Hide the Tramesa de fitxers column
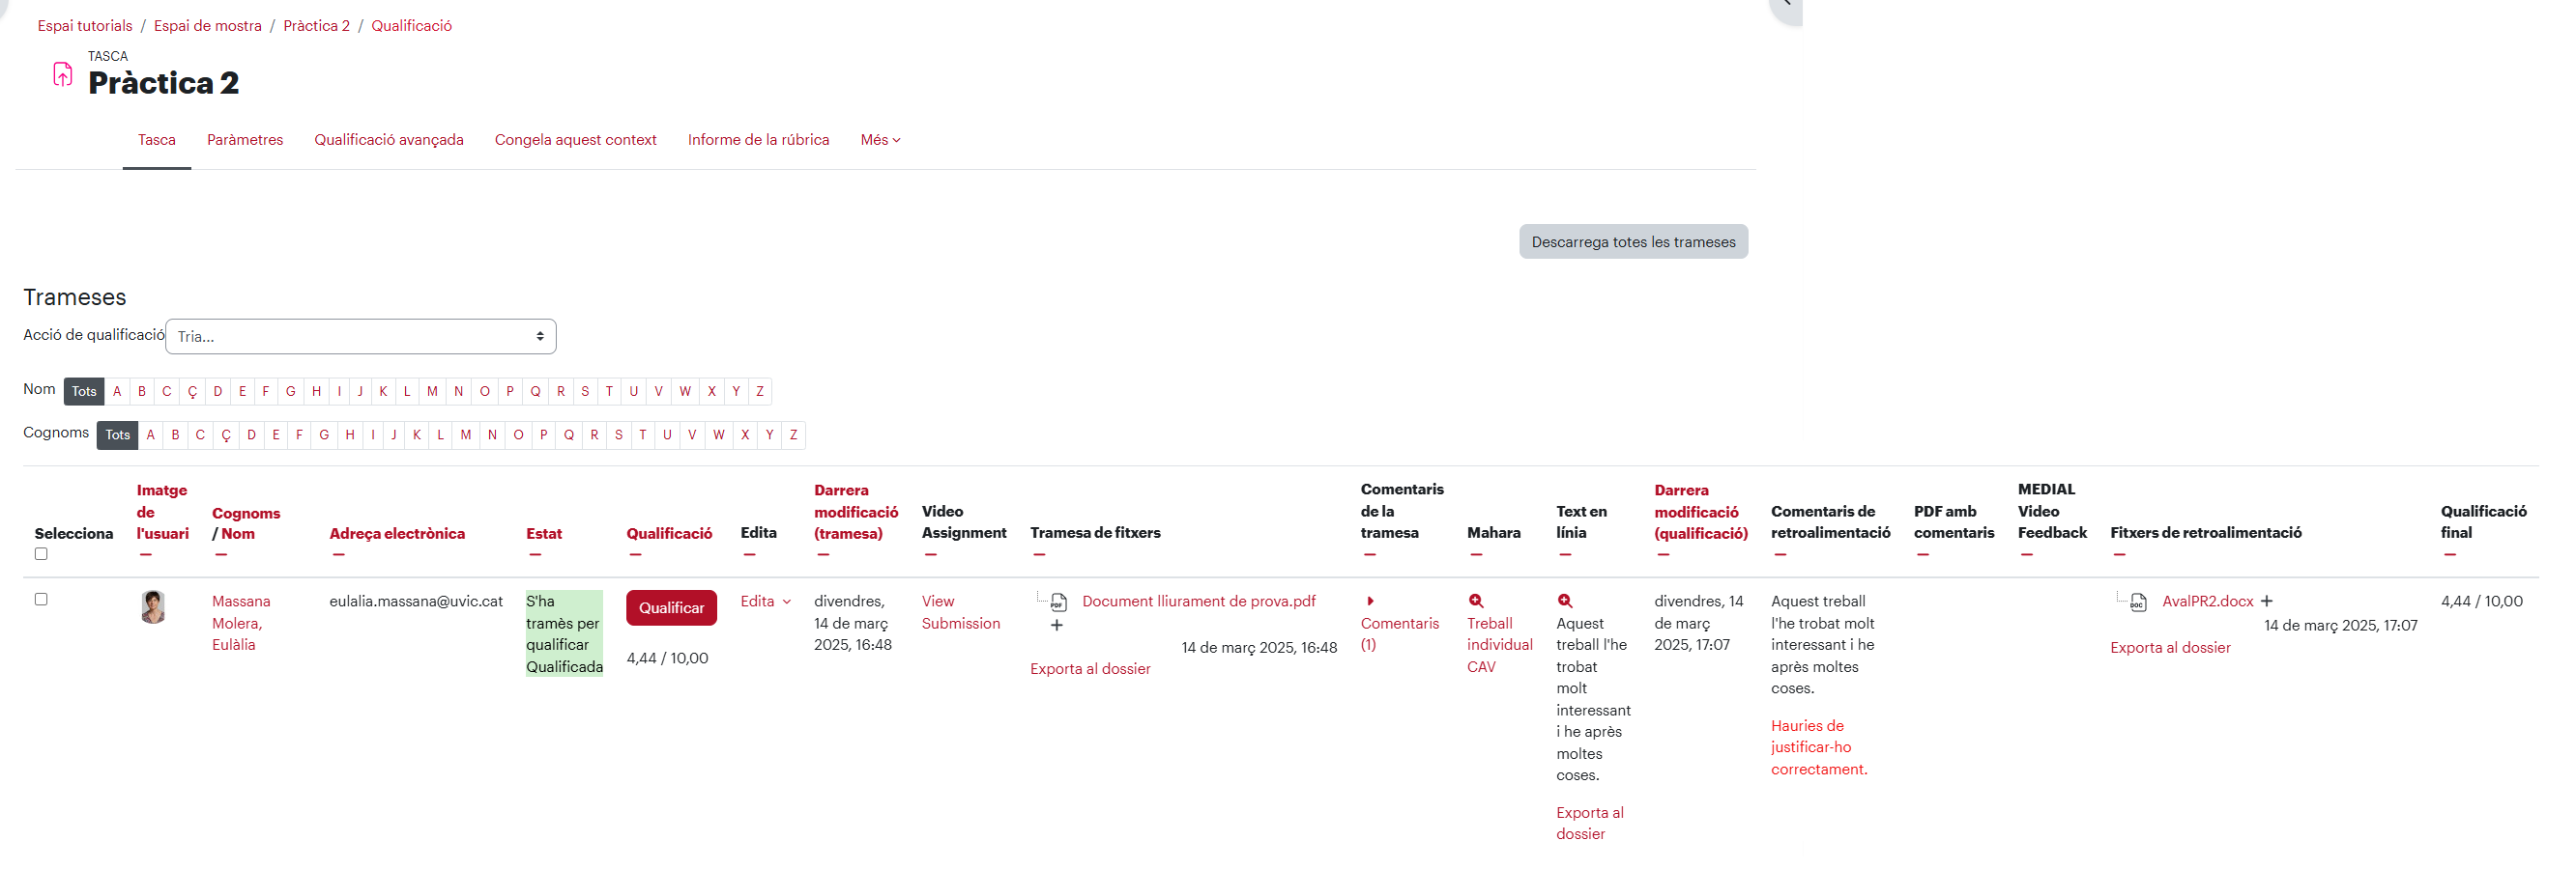2576x869 pixels. tap(1039, 555)
